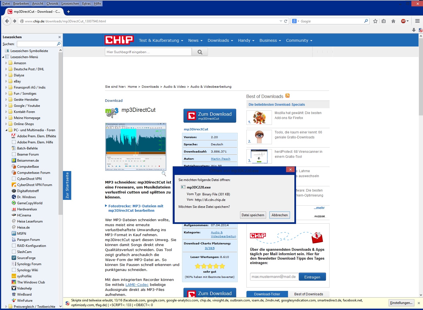
Task: Reload the page with the refresh icon
Action: (286, 21)
